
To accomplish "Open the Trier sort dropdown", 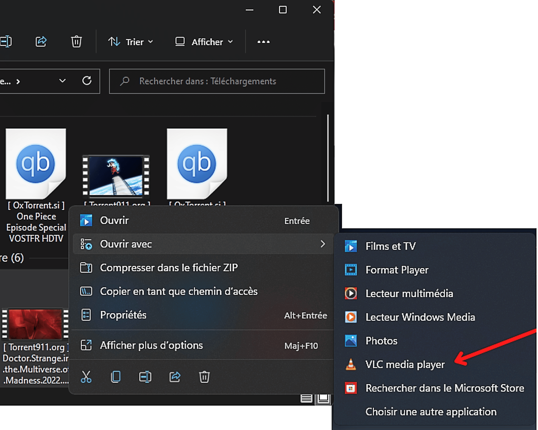I will coord(131,42).
